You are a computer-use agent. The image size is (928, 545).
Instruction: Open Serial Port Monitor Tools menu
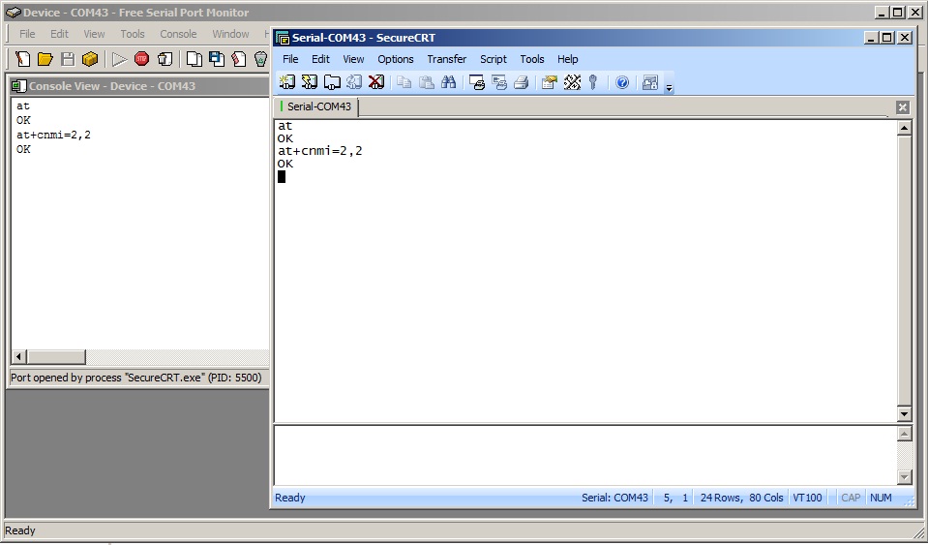tap(133, 34)
